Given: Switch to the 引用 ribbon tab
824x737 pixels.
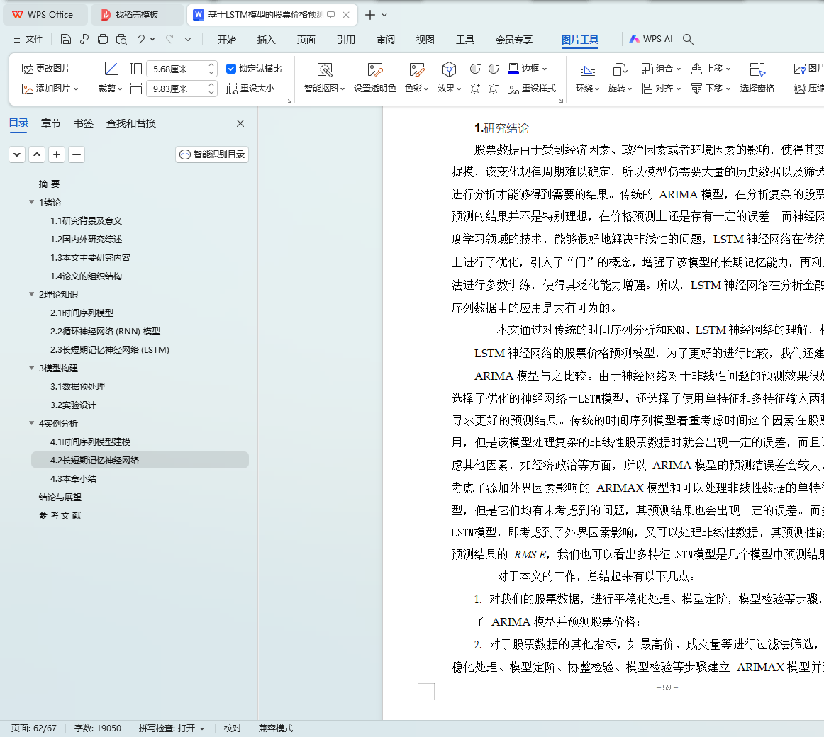Looking at the screenshot, I should tap(346, 40).
